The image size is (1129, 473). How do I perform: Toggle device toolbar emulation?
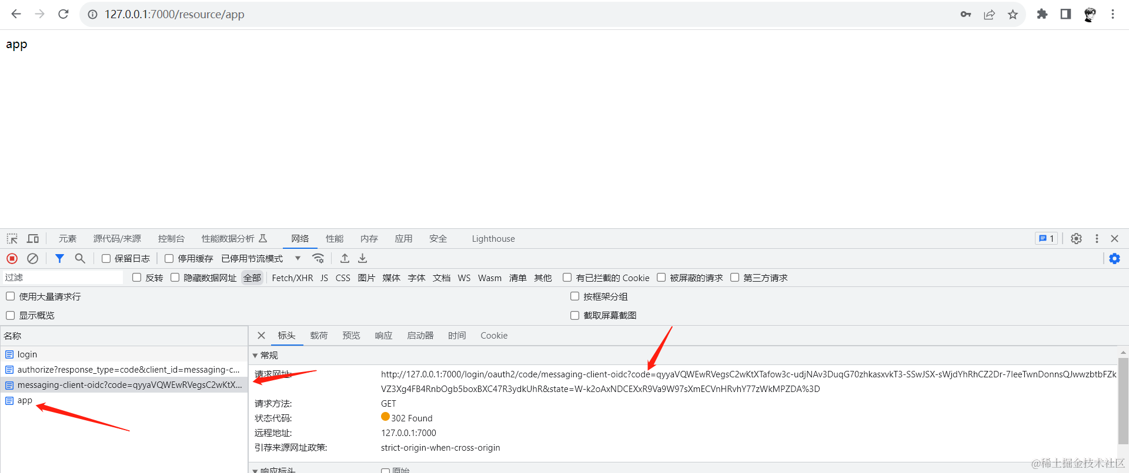coord(33,238)
